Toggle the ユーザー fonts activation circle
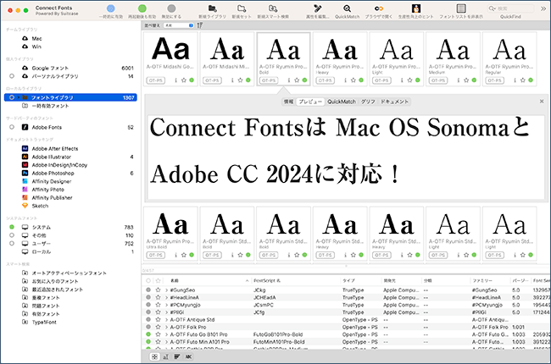Image resolution: width=551 pixels, height=364 pixels. click(x=12, y=243)
